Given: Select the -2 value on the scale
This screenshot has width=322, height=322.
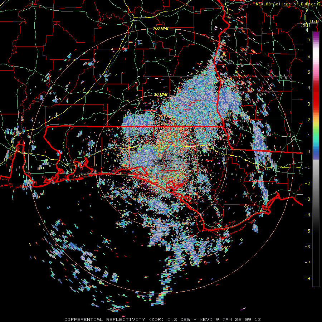Looking at the screenshot, I should (x=307, y=184).
